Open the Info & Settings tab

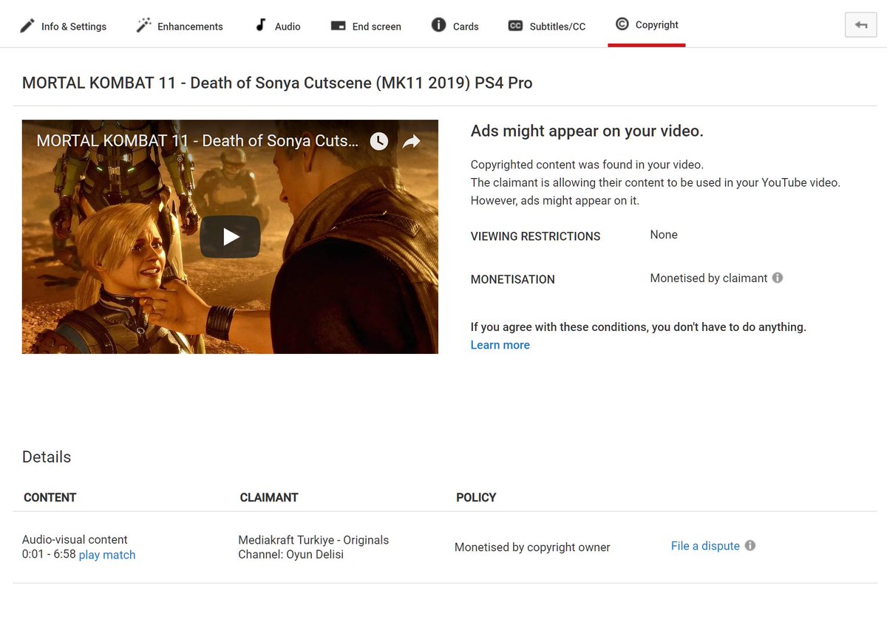(64, 26)
